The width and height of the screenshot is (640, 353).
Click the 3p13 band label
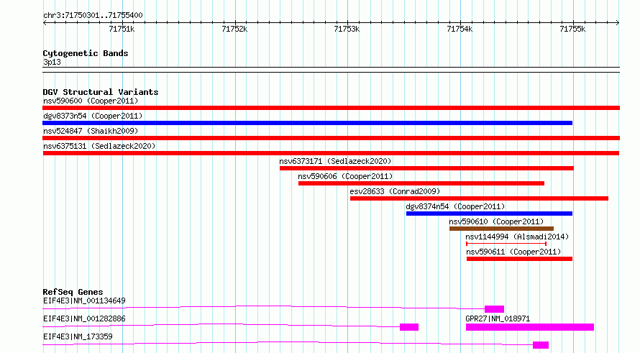click(52, 62)
